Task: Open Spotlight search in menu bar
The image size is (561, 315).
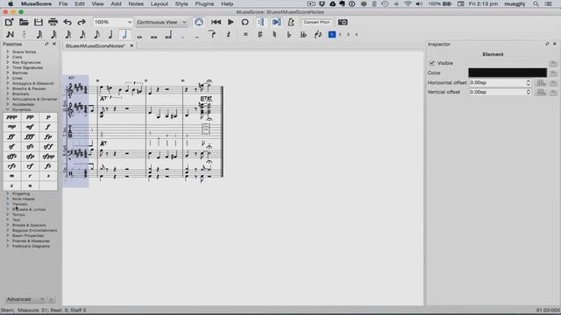Action: 536,3
